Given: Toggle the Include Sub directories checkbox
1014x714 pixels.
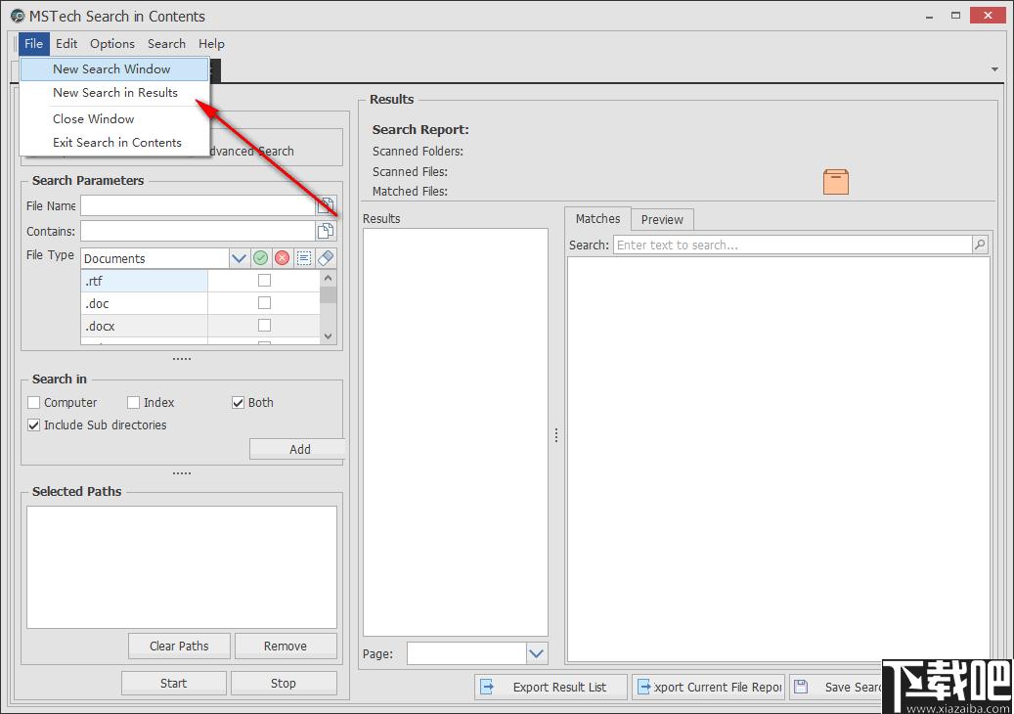Looking at the screenshot, I should (33, 424).
